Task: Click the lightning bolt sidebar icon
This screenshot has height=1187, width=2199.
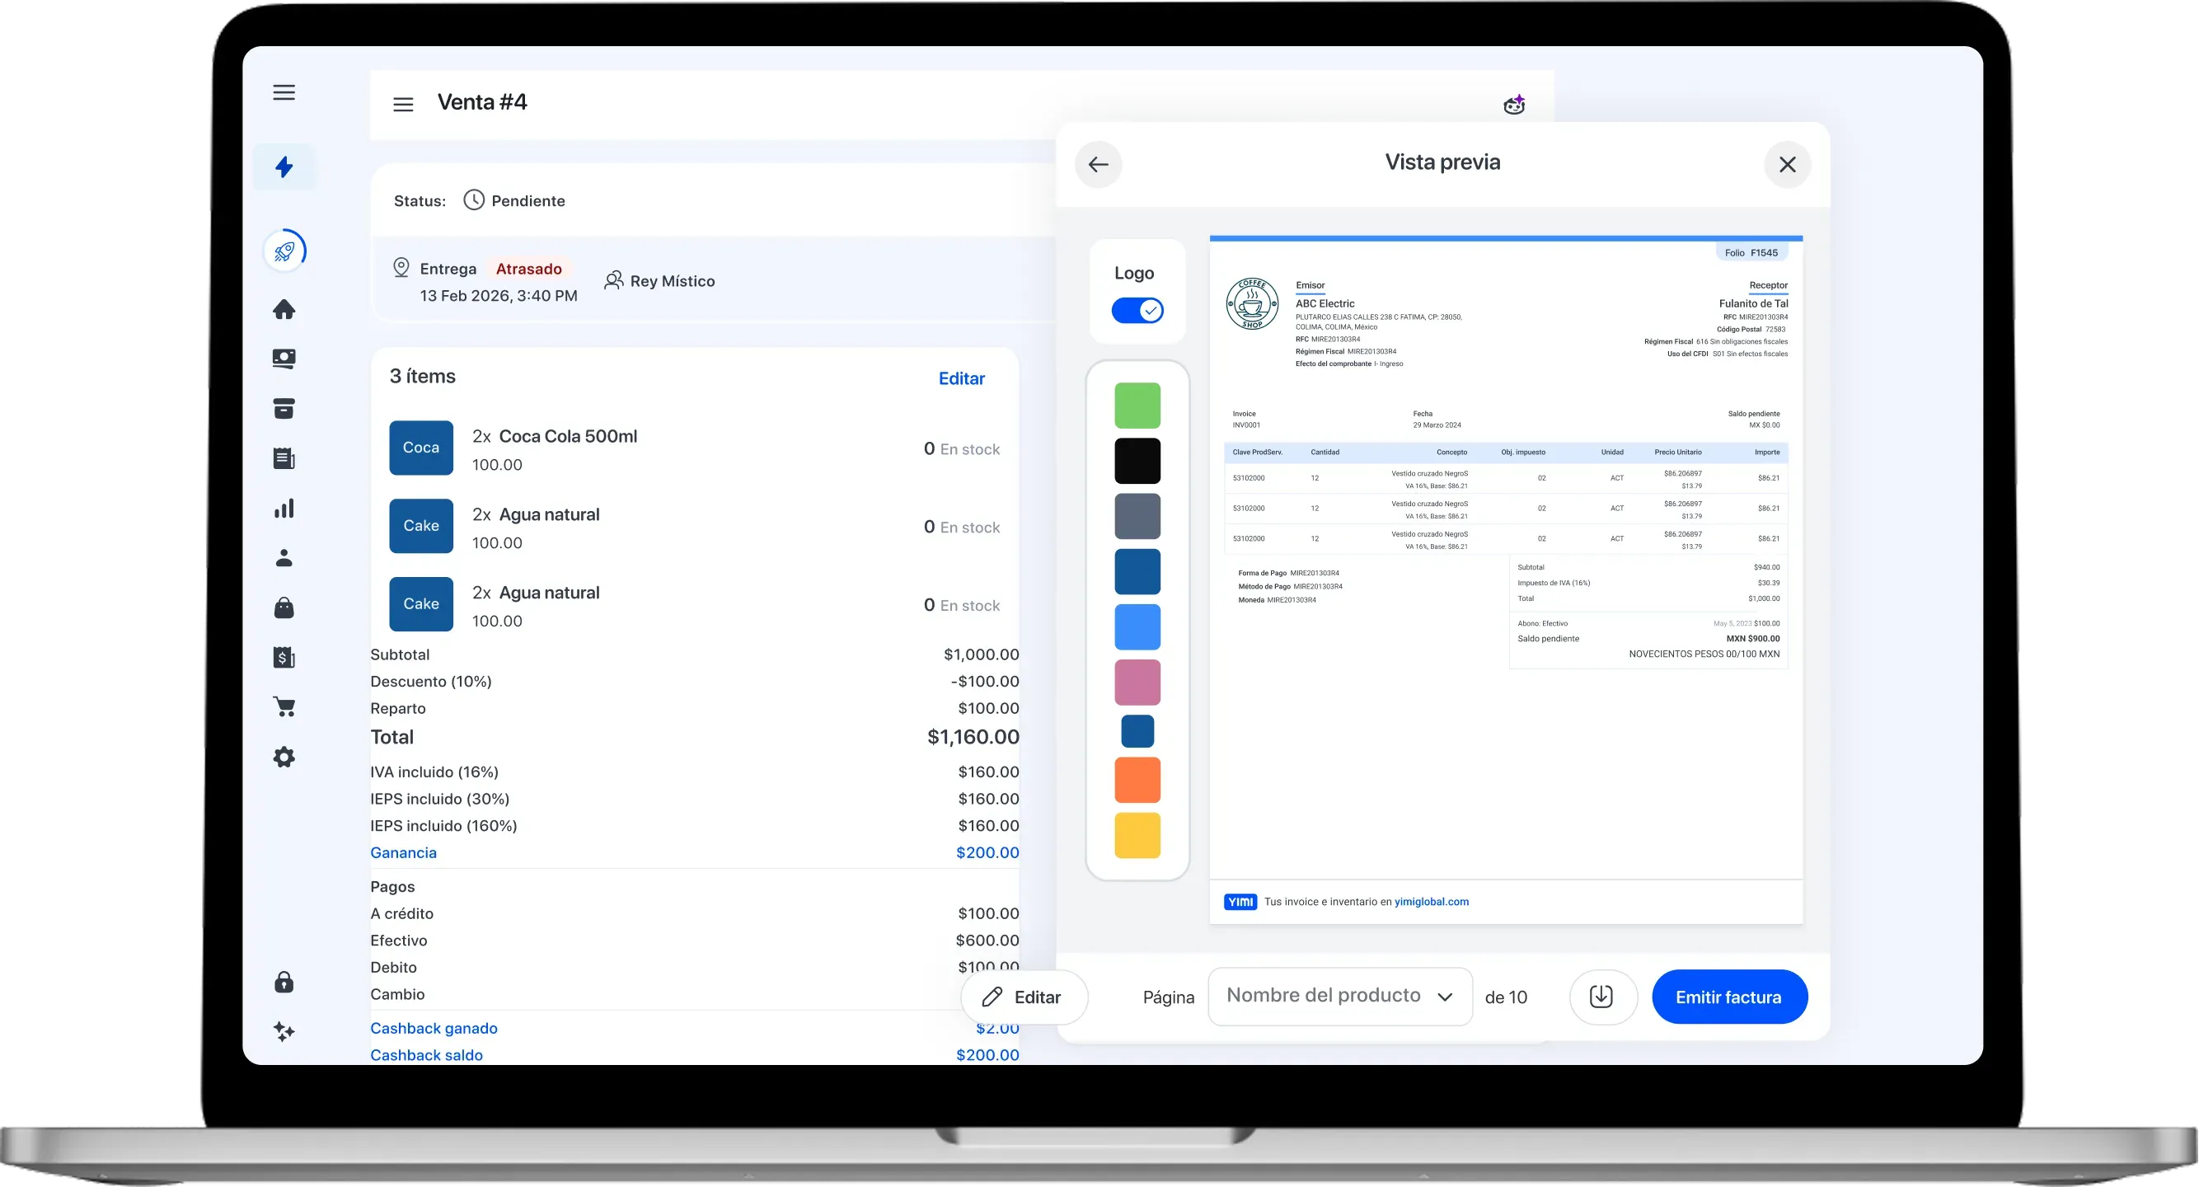Action: tap(284, 167)
